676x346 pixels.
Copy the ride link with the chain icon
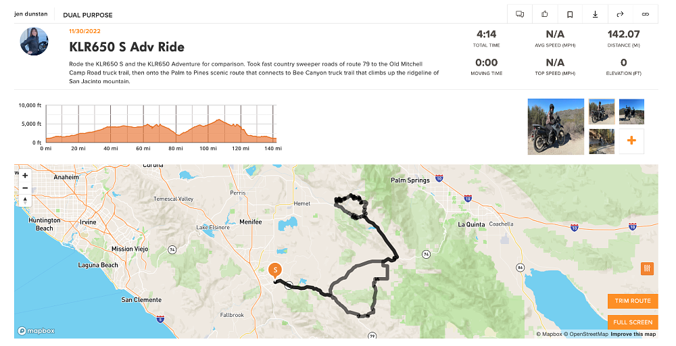[x=645, y=14]
